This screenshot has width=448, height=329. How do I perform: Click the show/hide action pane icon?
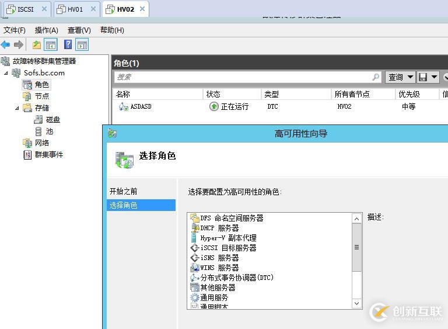[x=82, y=44]
